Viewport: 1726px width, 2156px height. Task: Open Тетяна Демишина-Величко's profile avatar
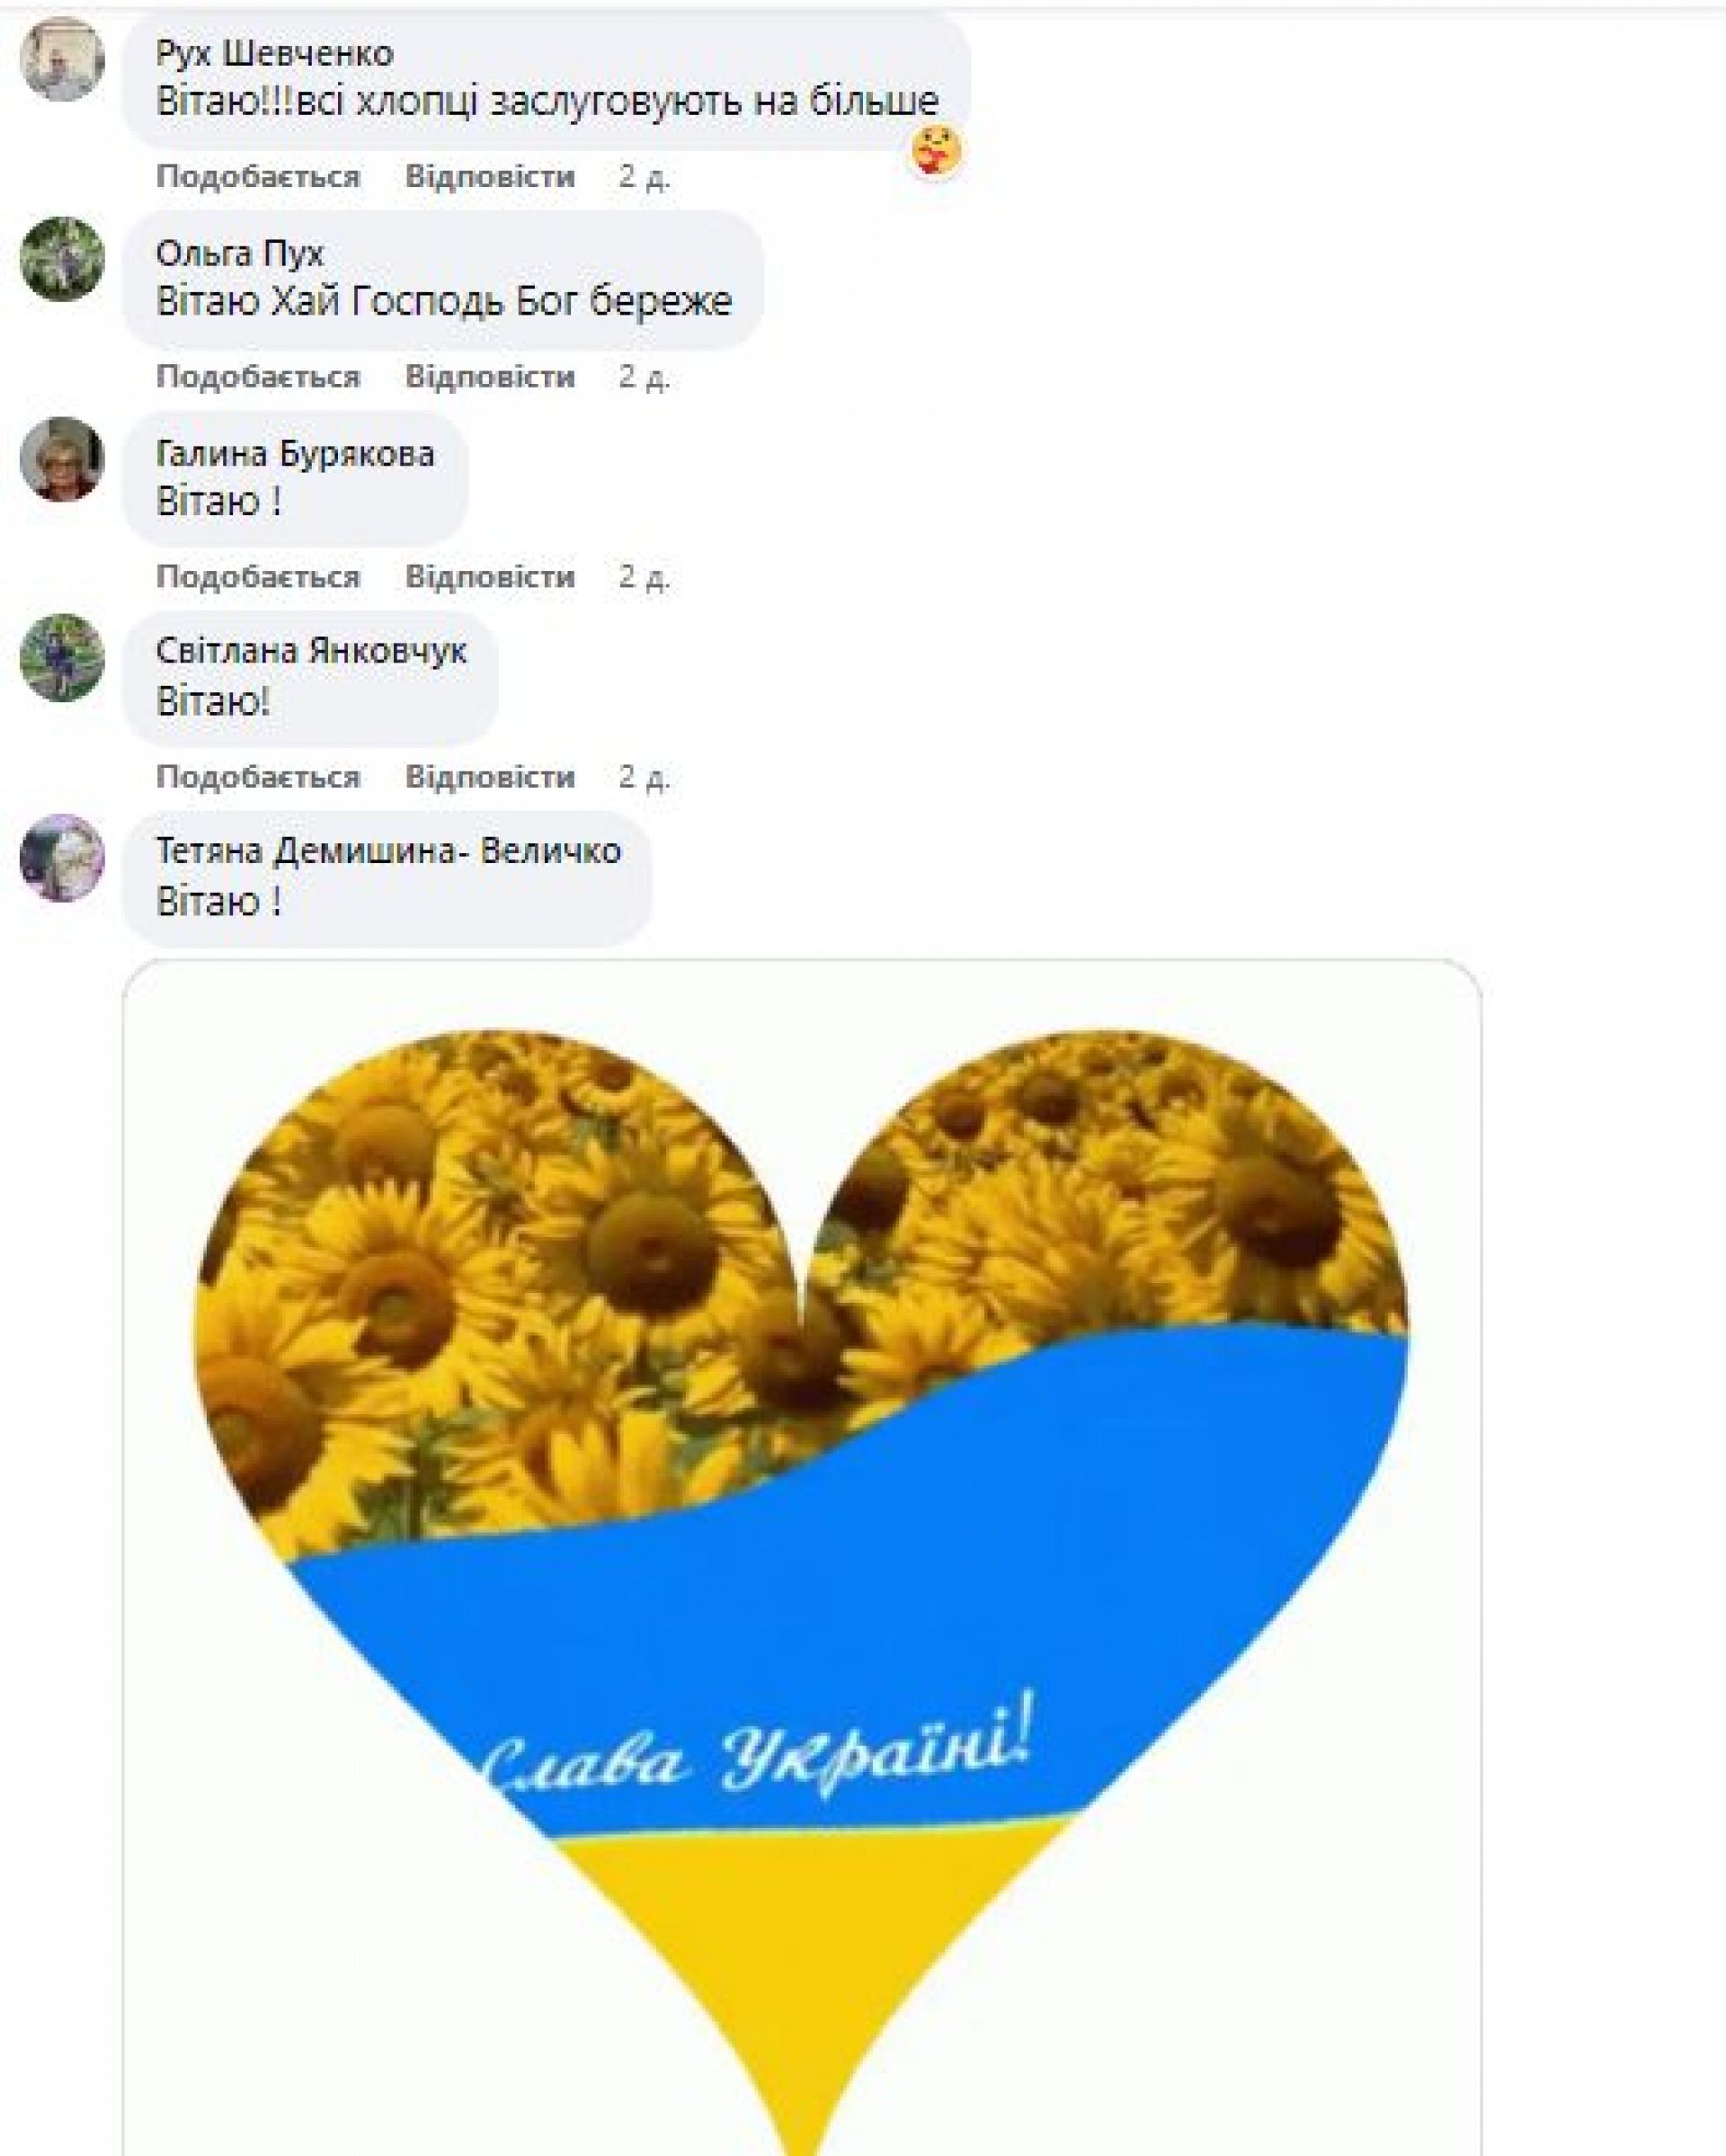coord(62,858)
